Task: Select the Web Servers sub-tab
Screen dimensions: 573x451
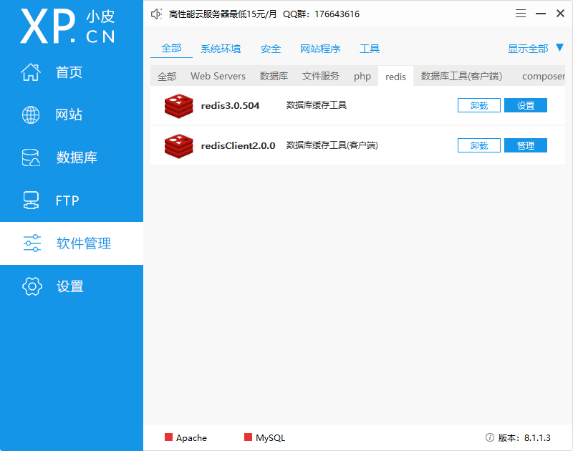Action: [218, 76]
